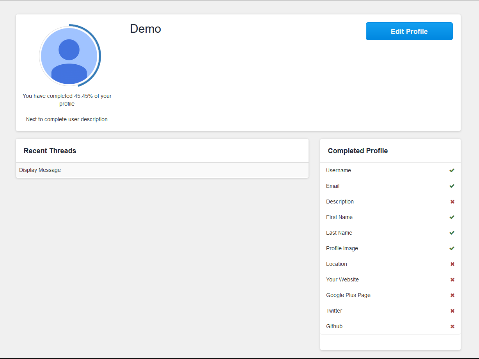Select the Email row label
The height and width of the screenshot is (359, 479).
pyautogui.click(x=333, y=186)
